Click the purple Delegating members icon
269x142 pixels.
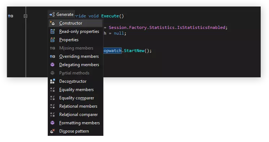point(52,65)
